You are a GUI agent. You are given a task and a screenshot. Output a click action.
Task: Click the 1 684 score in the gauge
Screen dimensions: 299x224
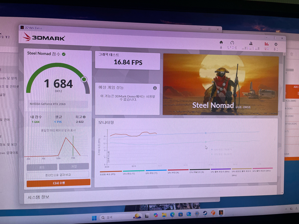click(x=58, y=84)
